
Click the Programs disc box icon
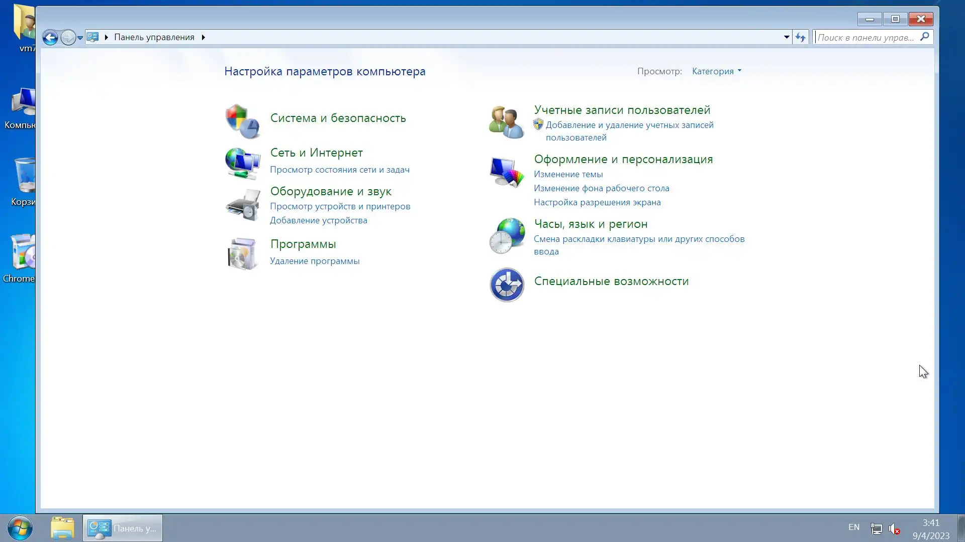(243, 253)
